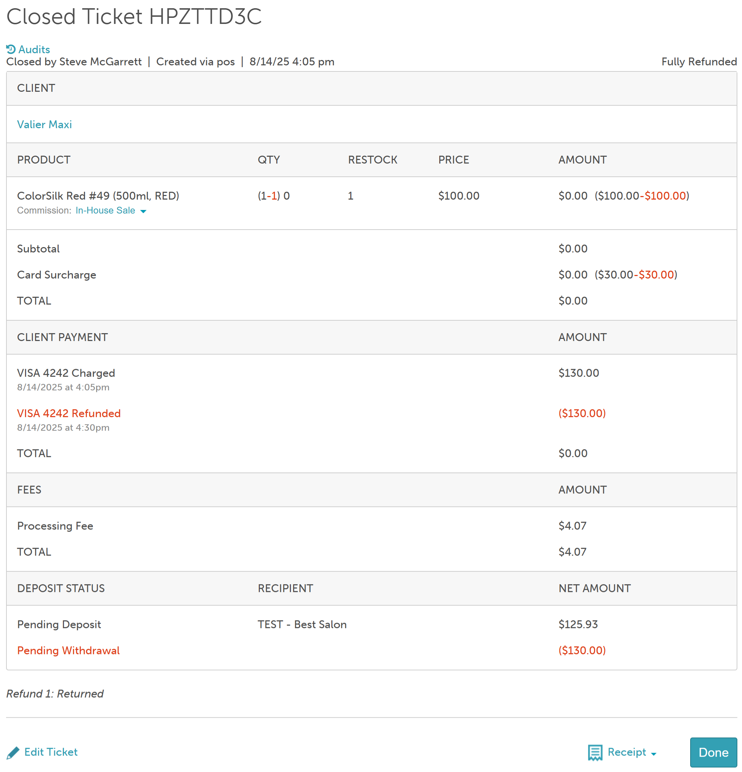Image resolution: width=742 pixels, height=772 pixels.
Task: Click the Refund 1: Returned note
Action: point(55,693)
